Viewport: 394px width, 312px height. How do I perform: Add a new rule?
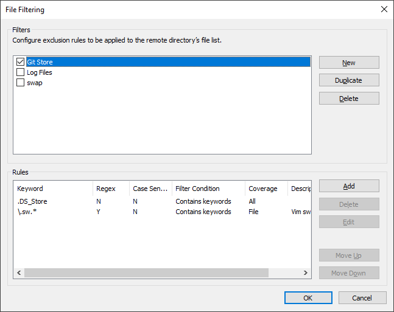[x=349, y=186]
